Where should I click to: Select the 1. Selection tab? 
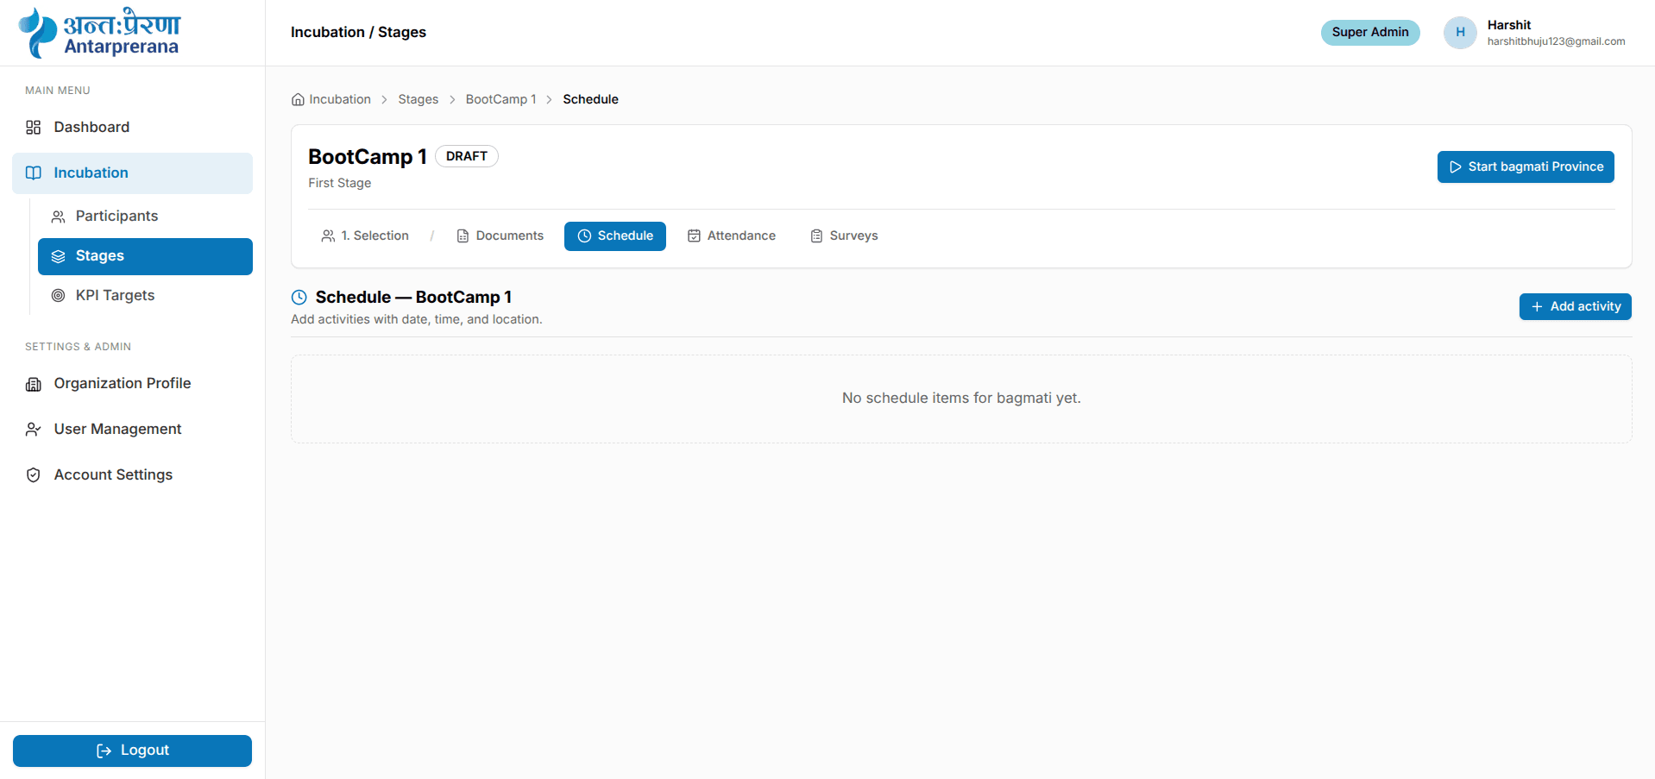[x=365, y=236]
